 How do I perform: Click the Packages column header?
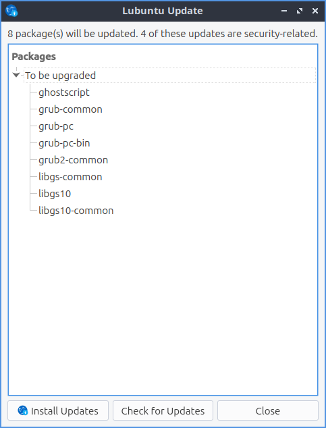tap(34, 57)
